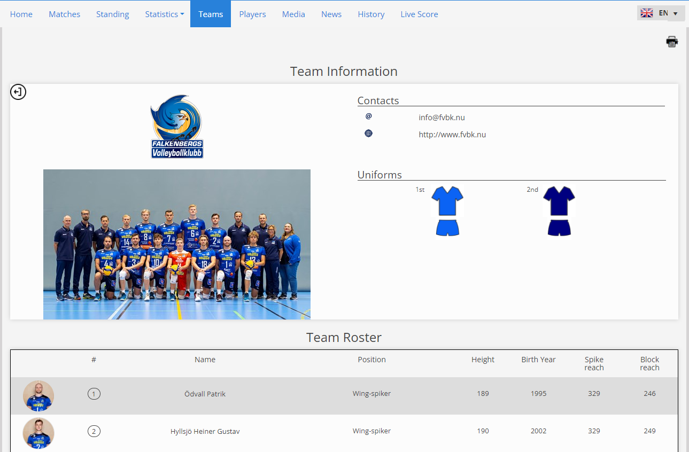Click the UK flag language icon

pos(647,13)
